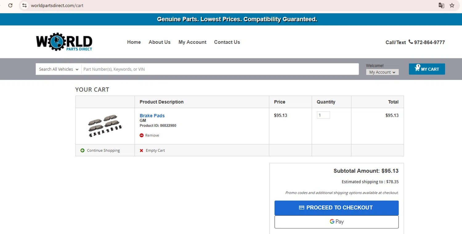Click the Google G logo on Pay button
Viewport: 462px width, 234px height.
(x=332, y=221)
